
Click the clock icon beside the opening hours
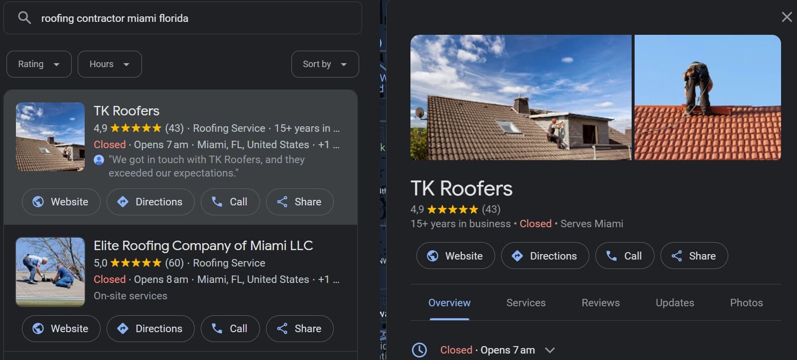419,350
